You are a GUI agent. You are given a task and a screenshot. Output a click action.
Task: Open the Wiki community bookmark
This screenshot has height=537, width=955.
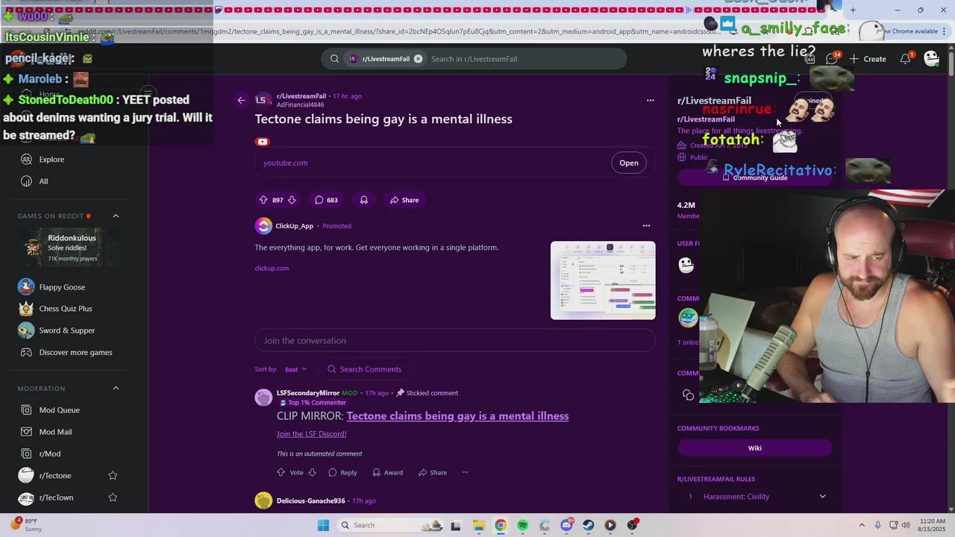point(754,448)
